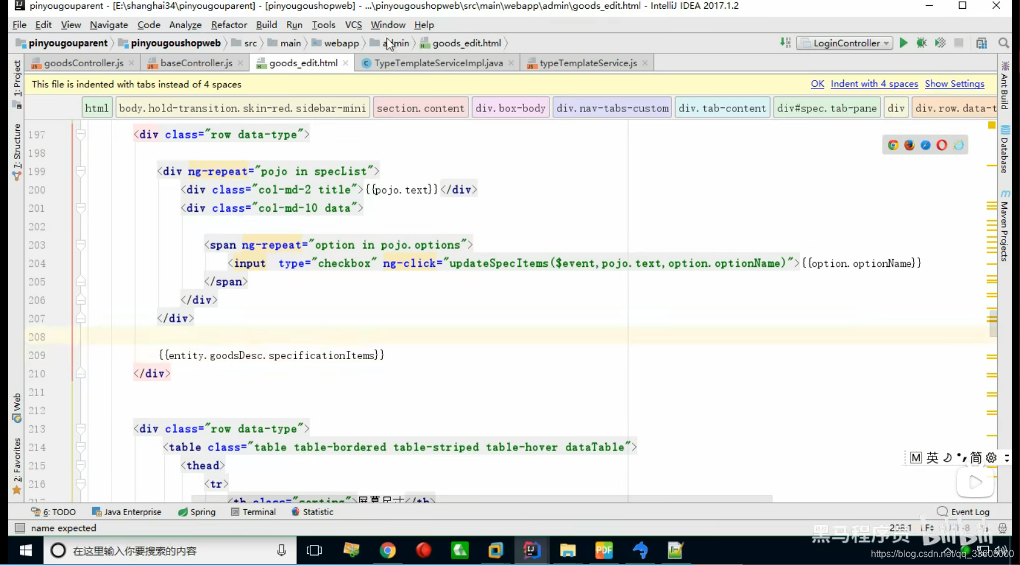
Task: Select pinyougoushopweb in navigation bar
Action: (x=170, y=43)
